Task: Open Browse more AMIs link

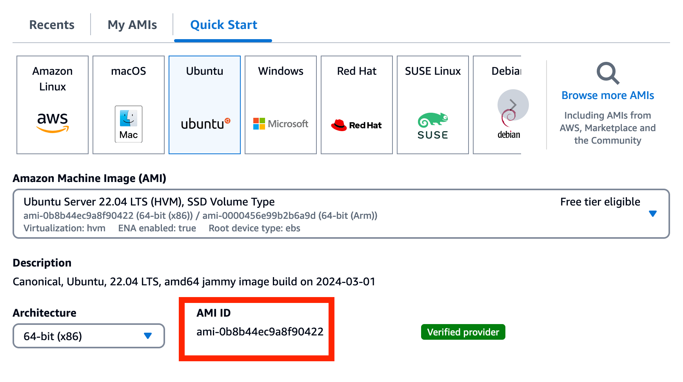Action: (x=608, y=95)
